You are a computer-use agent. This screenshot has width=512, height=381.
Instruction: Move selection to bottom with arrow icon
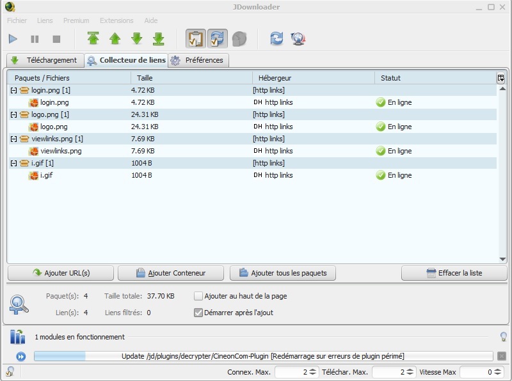tap(159, 38)
